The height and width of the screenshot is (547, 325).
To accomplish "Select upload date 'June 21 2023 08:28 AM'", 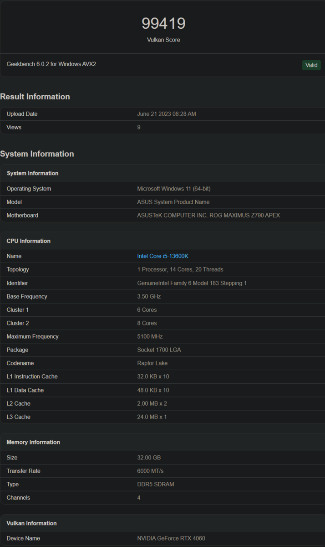I will pos(167,114).
